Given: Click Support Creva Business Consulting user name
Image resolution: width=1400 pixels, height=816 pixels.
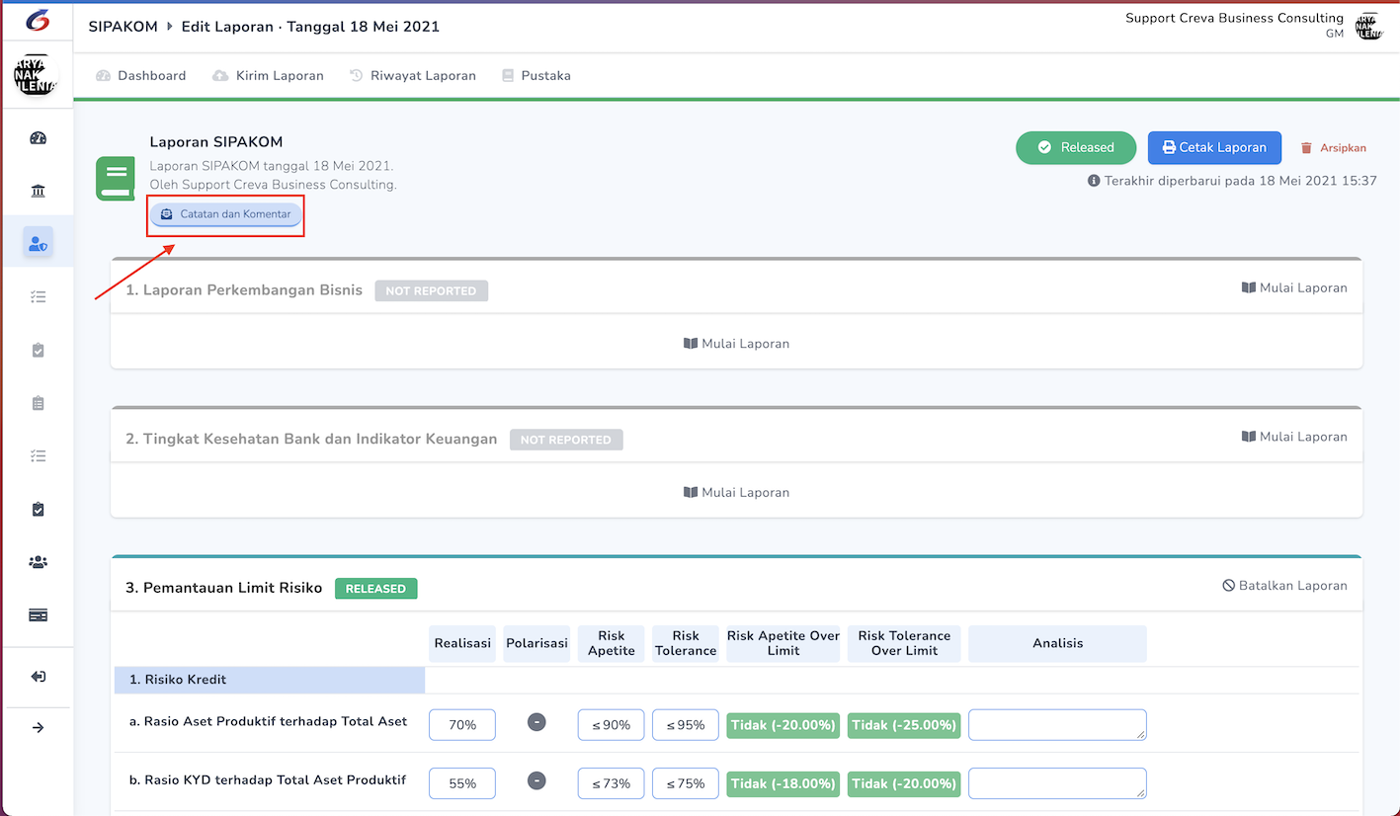Looking at the screenshot, I should 1234,18.
